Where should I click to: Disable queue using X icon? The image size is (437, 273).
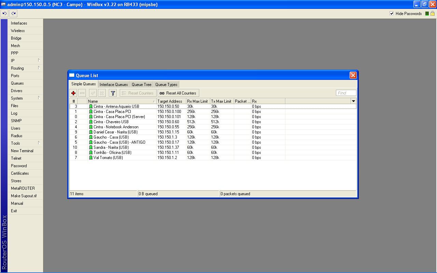(x=102, y=93)
